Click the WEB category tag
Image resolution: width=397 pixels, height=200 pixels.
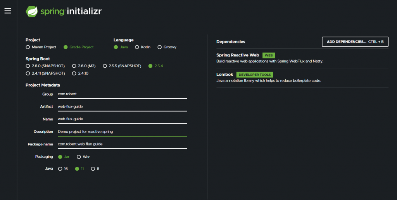tap(269, 55)
